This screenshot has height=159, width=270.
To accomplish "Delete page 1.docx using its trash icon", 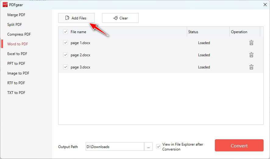I will click(251, 43).
